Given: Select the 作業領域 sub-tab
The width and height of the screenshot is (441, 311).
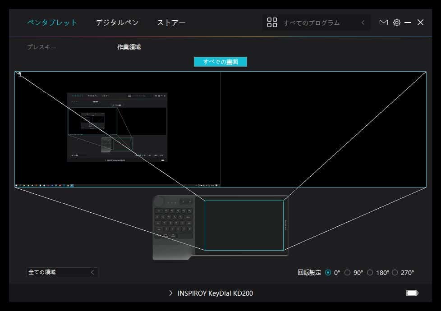Looking at the screenshot, I should (x=129, y=47).
